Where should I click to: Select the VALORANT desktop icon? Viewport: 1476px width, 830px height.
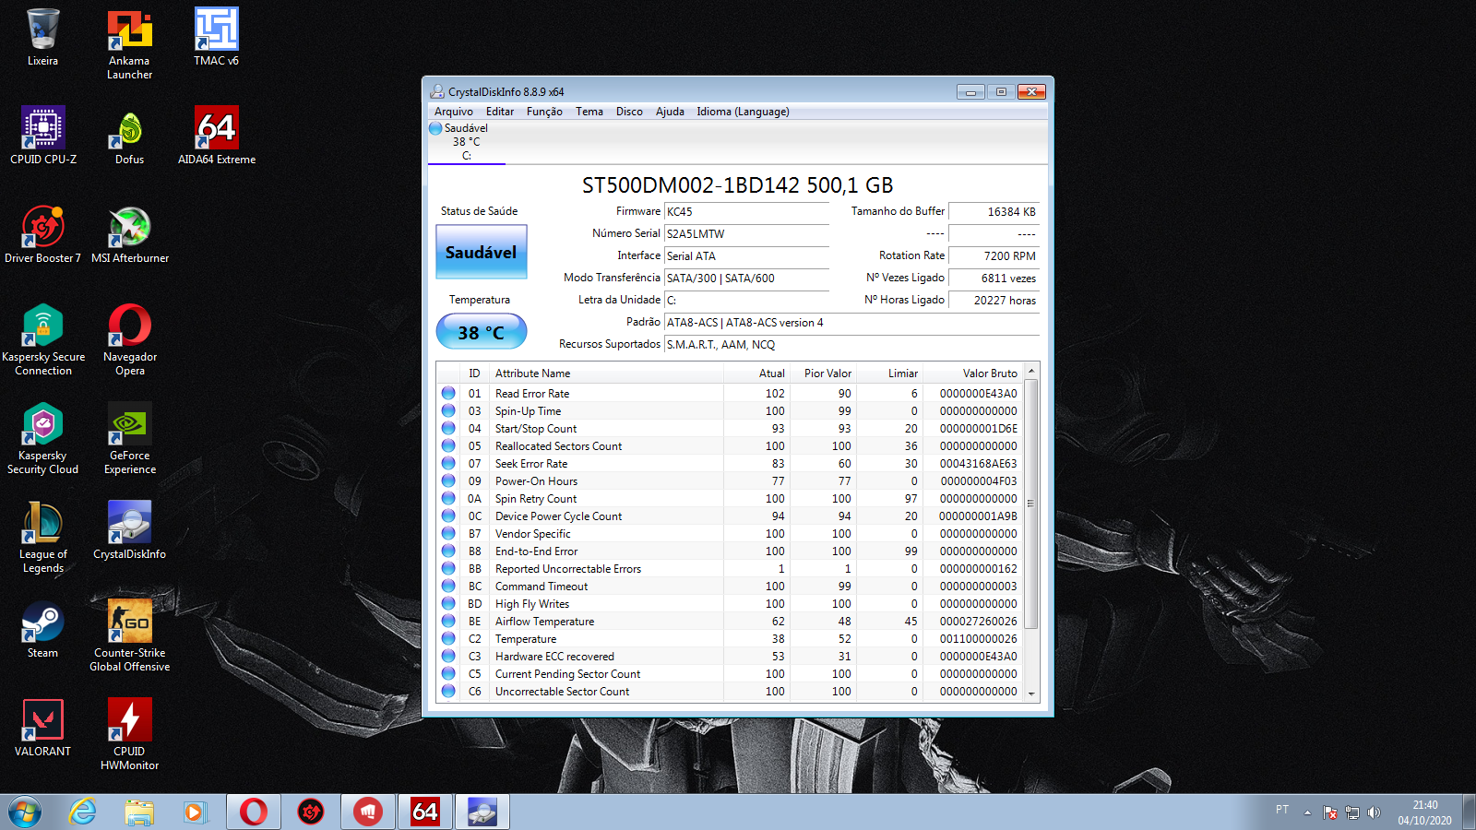pyautogui.click(x=42, y=728)
